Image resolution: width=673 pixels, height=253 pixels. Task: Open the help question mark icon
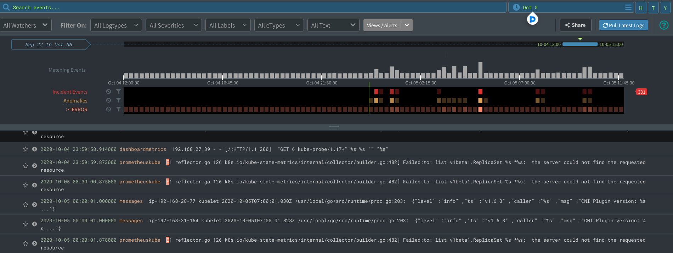pos(664,25)
